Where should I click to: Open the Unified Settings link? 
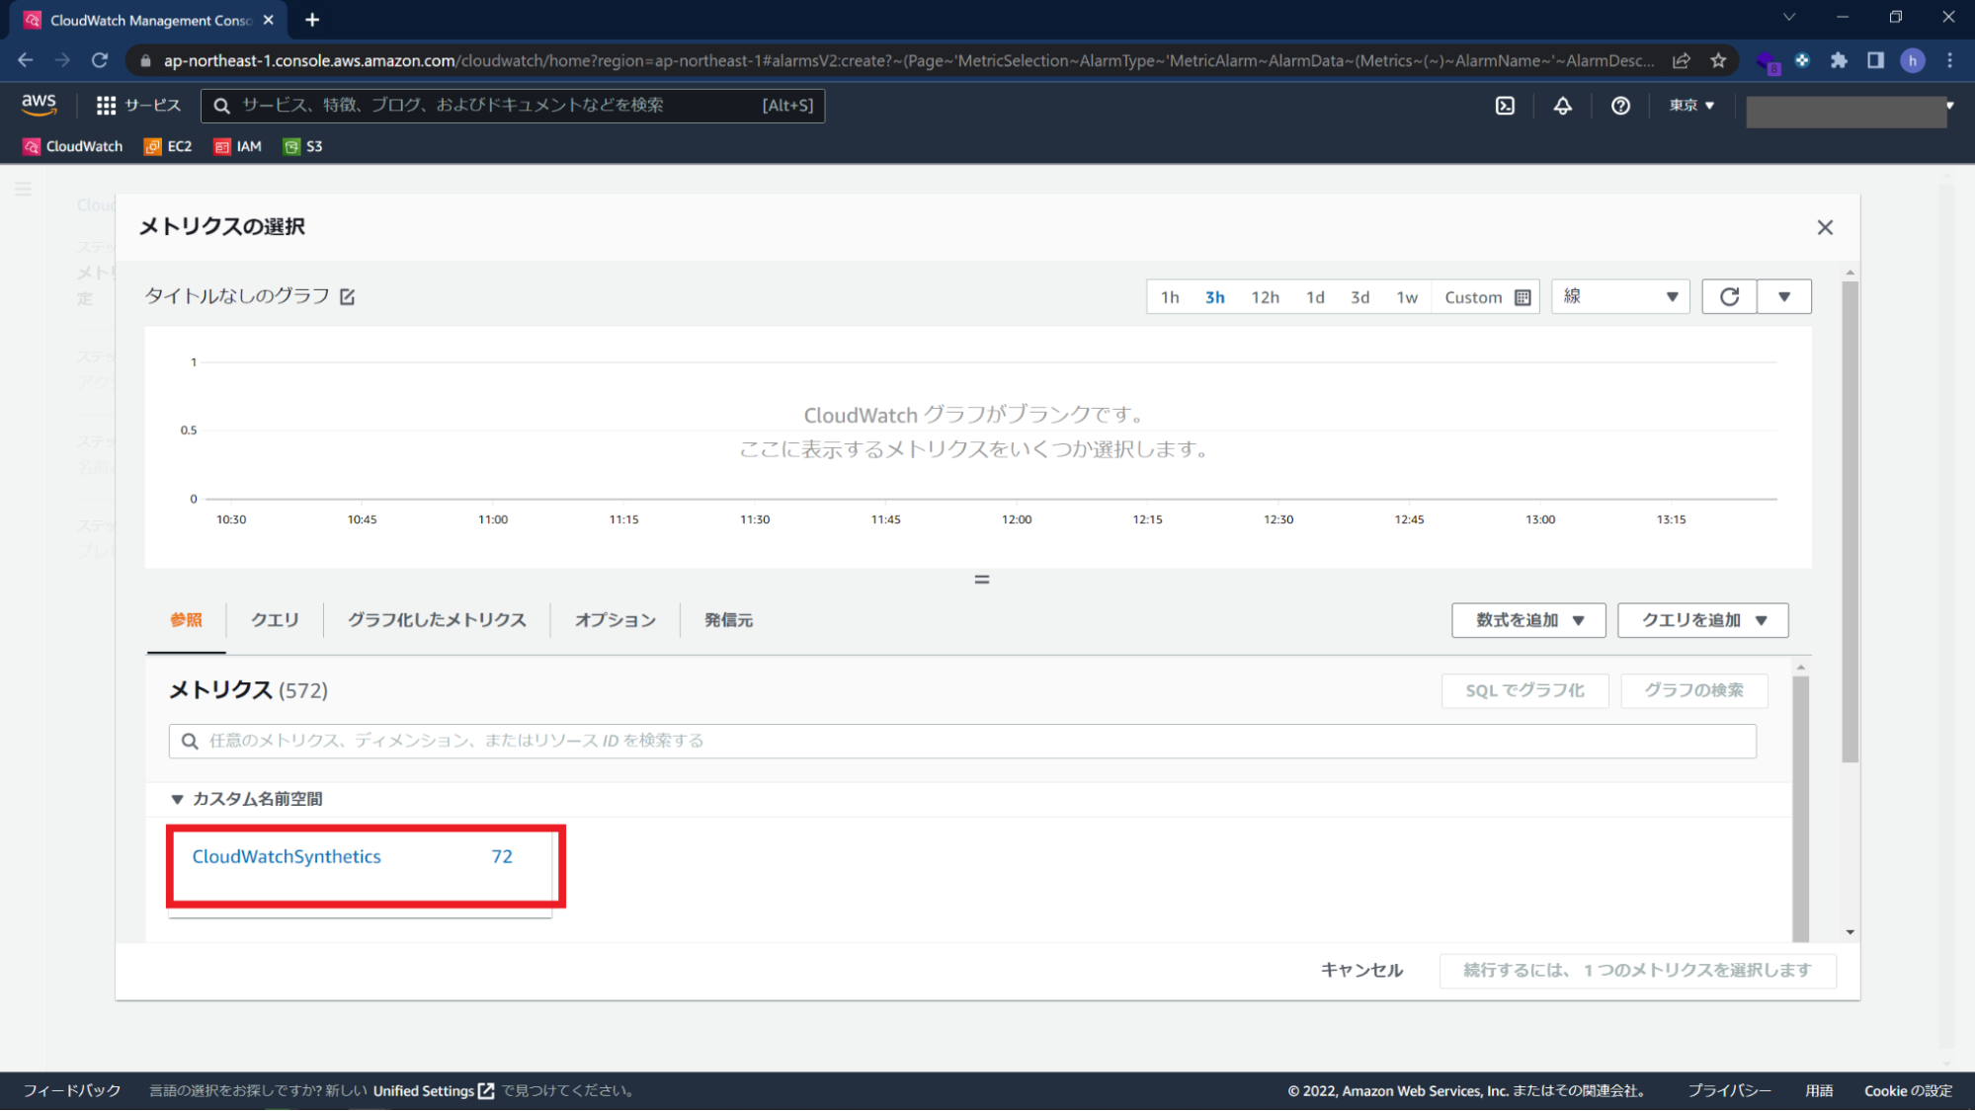point(433,1091)
